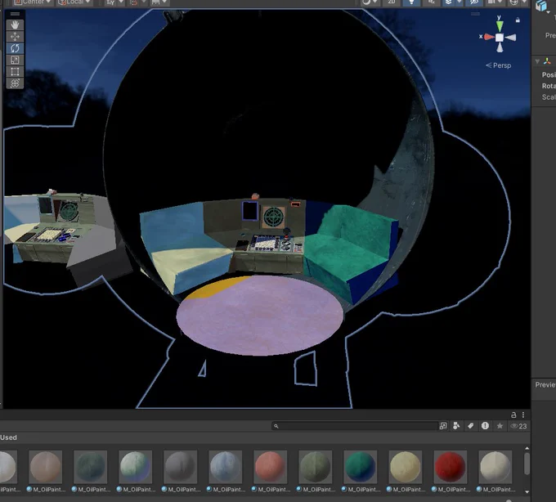This screenshot has width=556, height=502.
Task: Toggle hidden packages visibility count 23
Action: [518, 426]
